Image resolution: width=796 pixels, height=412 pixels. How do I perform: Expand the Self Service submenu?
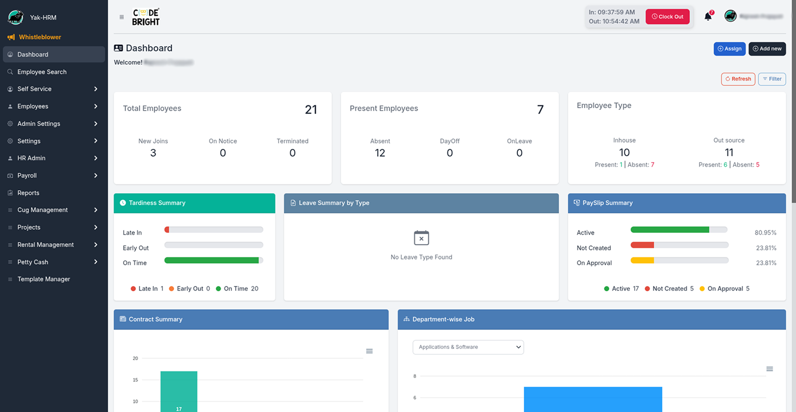pyautogui.click(x=53, y=89)
